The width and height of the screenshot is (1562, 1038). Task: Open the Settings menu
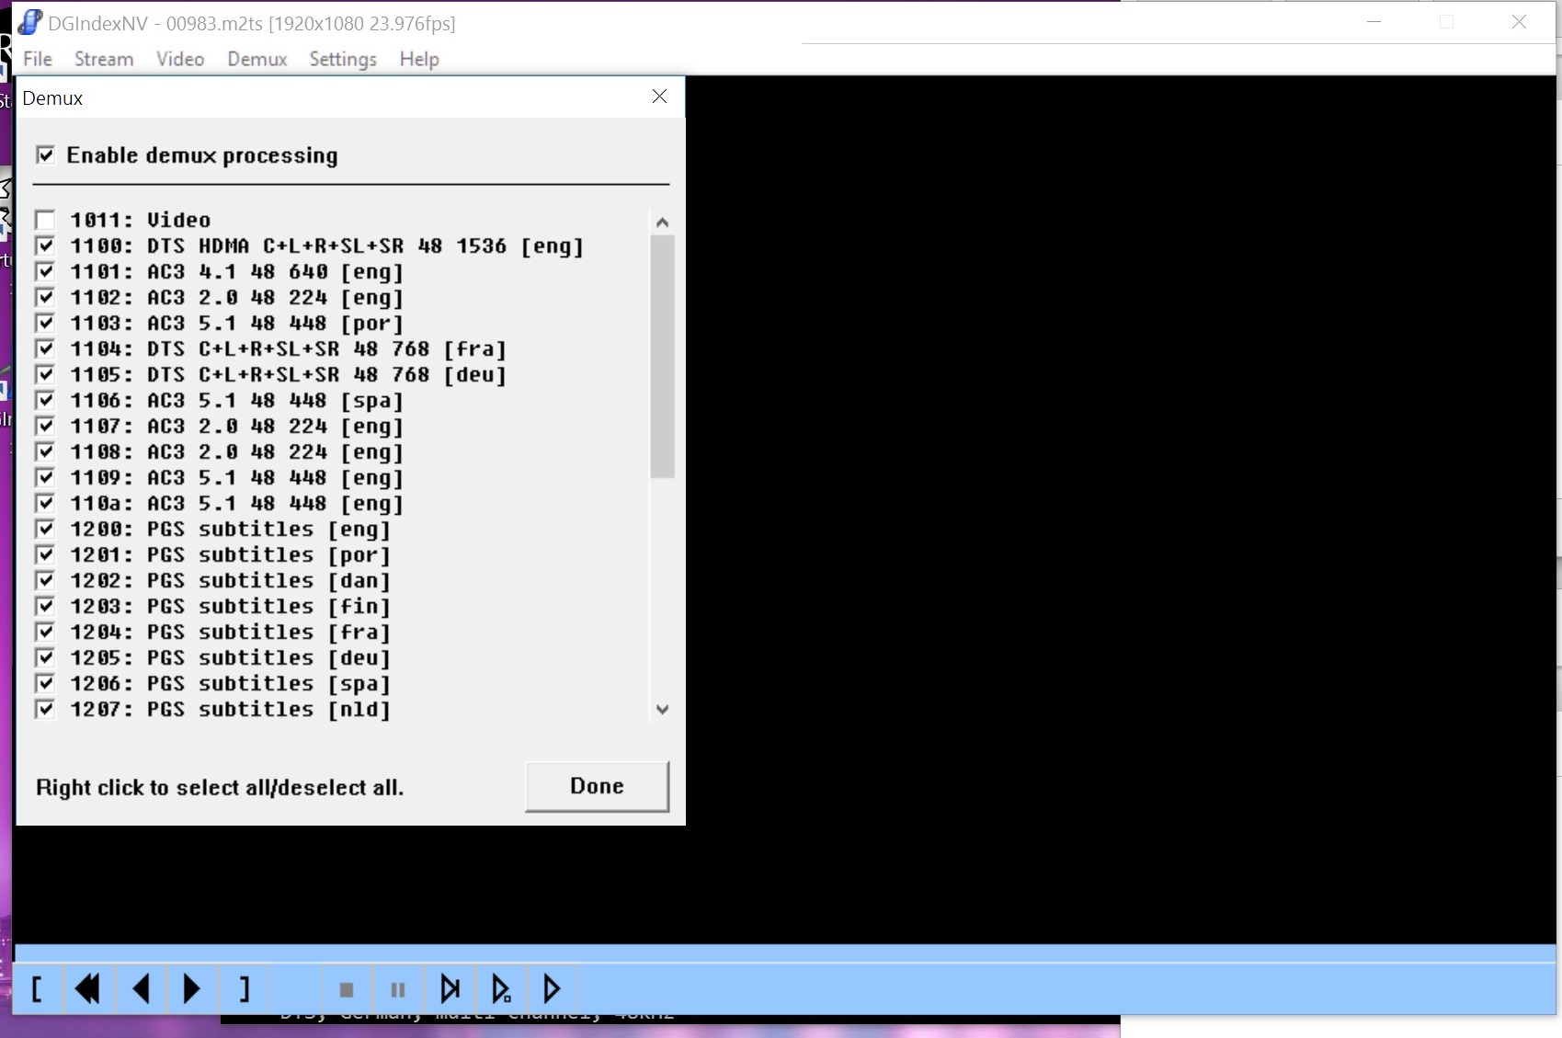click(x=343, y=59)
